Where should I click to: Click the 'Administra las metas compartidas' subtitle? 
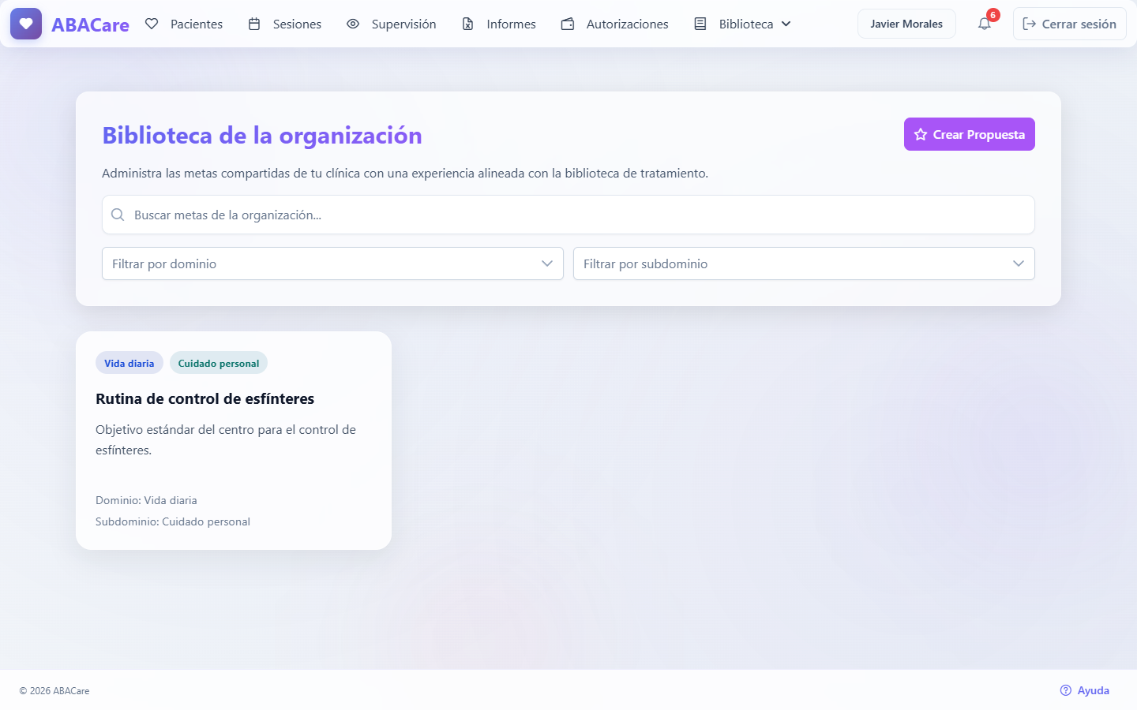[405, 173]
